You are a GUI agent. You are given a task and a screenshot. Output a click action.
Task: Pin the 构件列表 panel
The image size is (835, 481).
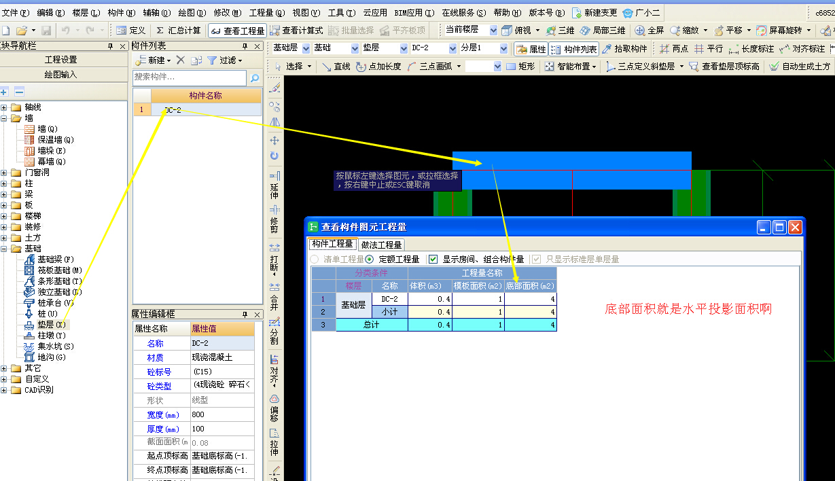246,46
